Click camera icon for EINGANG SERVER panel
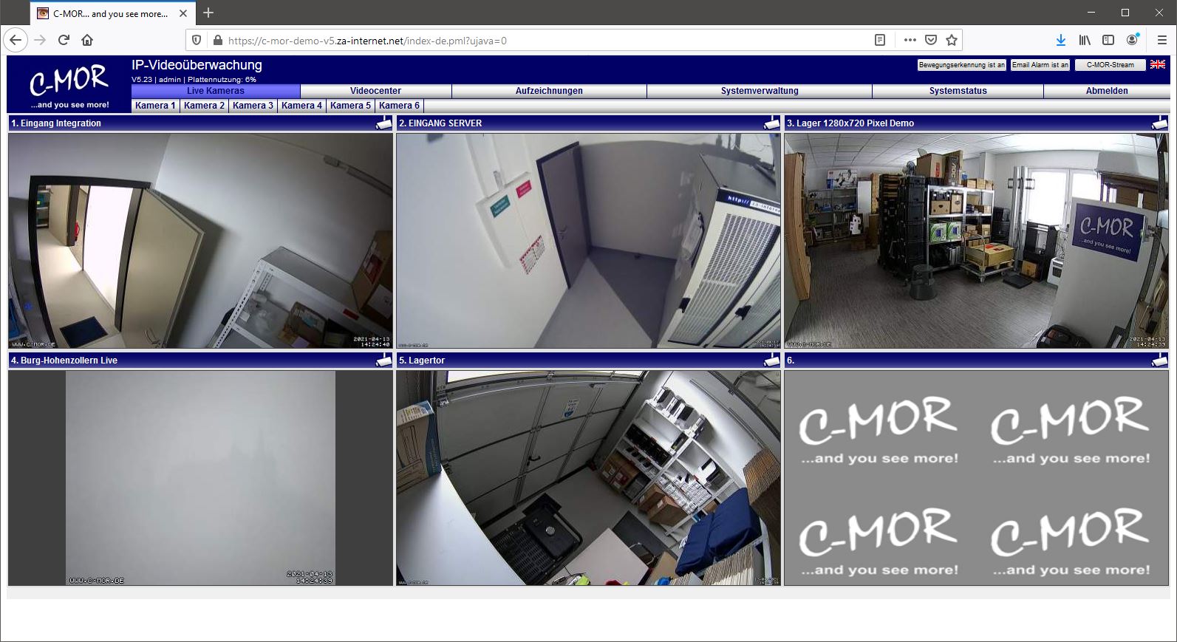This screenshot has width=1177, height=642. (x=771, y=123)
